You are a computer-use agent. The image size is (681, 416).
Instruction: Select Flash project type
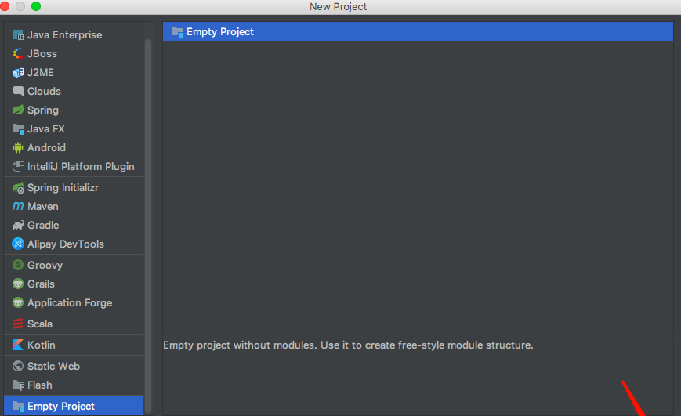pyautogui.click(x=73, y=385)
